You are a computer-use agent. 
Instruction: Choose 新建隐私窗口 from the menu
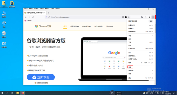pyautogui.click(x=141, y=32)
